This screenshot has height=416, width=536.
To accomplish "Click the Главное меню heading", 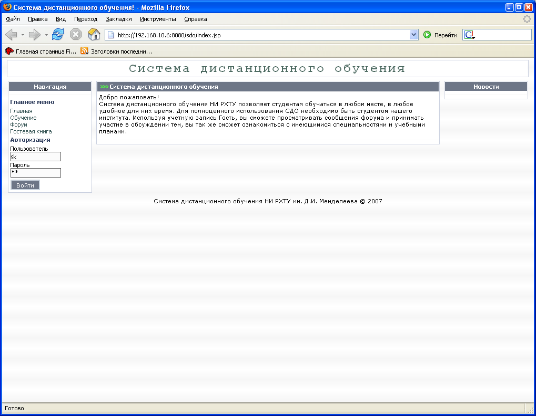I will tap(32, 102).
